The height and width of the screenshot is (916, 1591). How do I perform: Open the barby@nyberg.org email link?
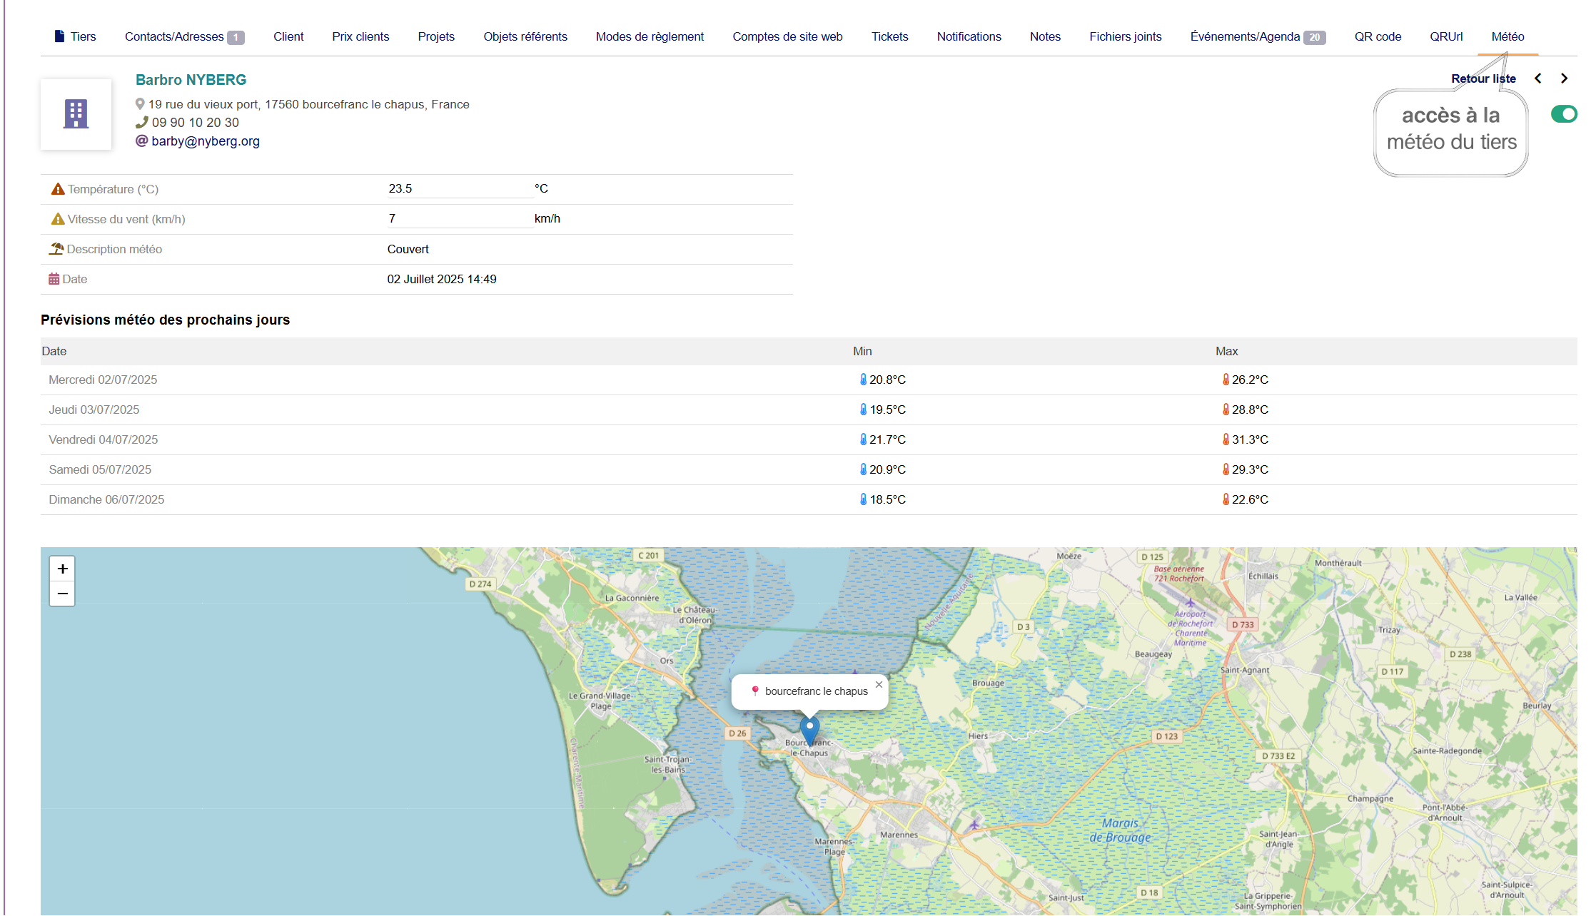point(205,141)
